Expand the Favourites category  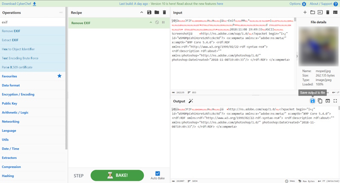pos(33,76)
